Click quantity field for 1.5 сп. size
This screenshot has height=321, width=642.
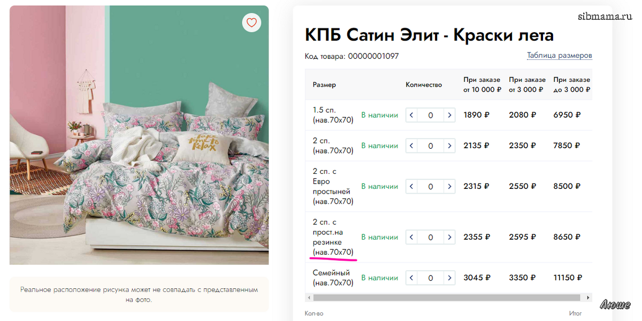click(431, 115)
